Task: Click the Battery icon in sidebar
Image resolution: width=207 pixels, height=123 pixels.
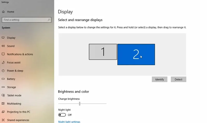Action: (x=3, y=79)
